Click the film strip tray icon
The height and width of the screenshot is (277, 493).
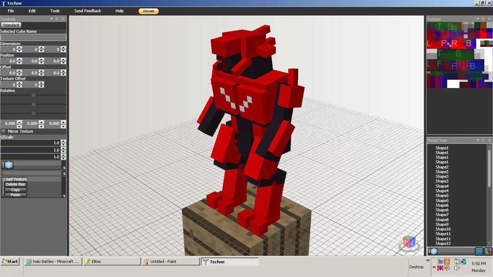coord(440,261)
